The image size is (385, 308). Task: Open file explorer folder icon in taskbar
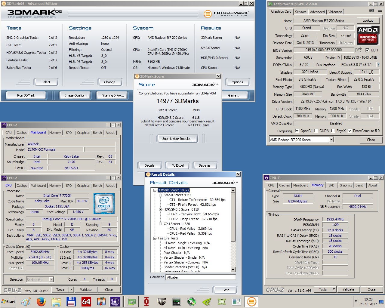pyautogui.click(x=56, y=302)
